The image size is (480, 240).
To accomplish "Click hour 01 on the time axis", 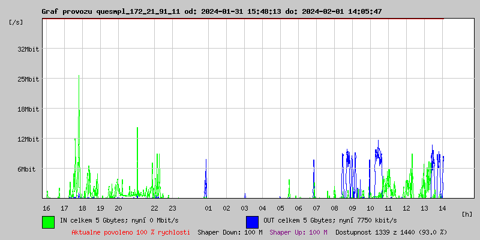I will [208, 208].
